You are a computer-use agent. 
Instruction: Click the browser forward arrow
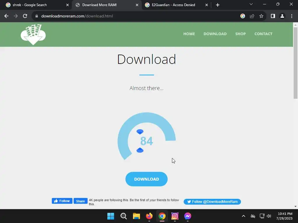point(16,16)
